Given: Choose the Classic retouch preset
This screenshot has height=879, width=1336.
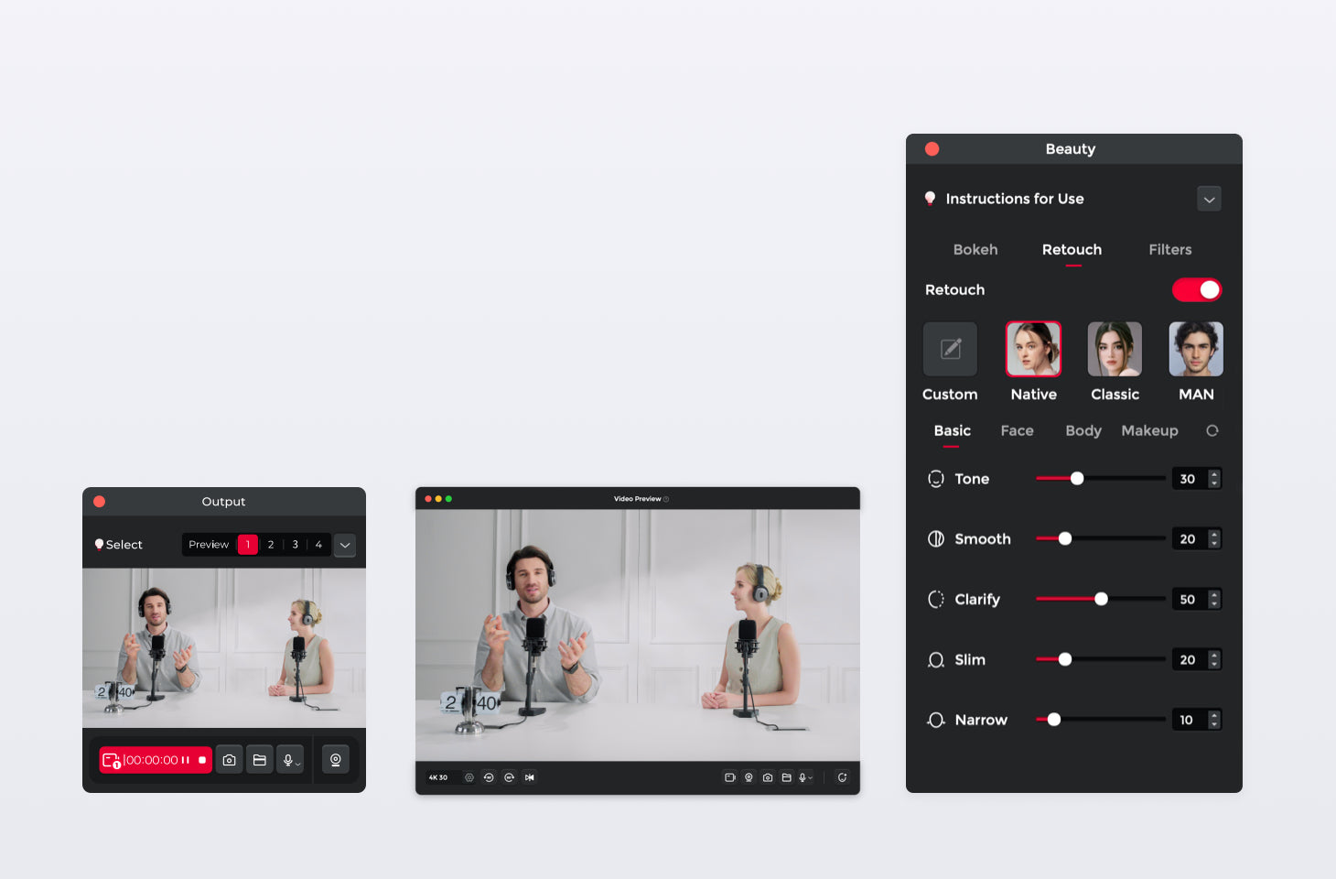Looking at the screenshot, I should pos(1115,350).
